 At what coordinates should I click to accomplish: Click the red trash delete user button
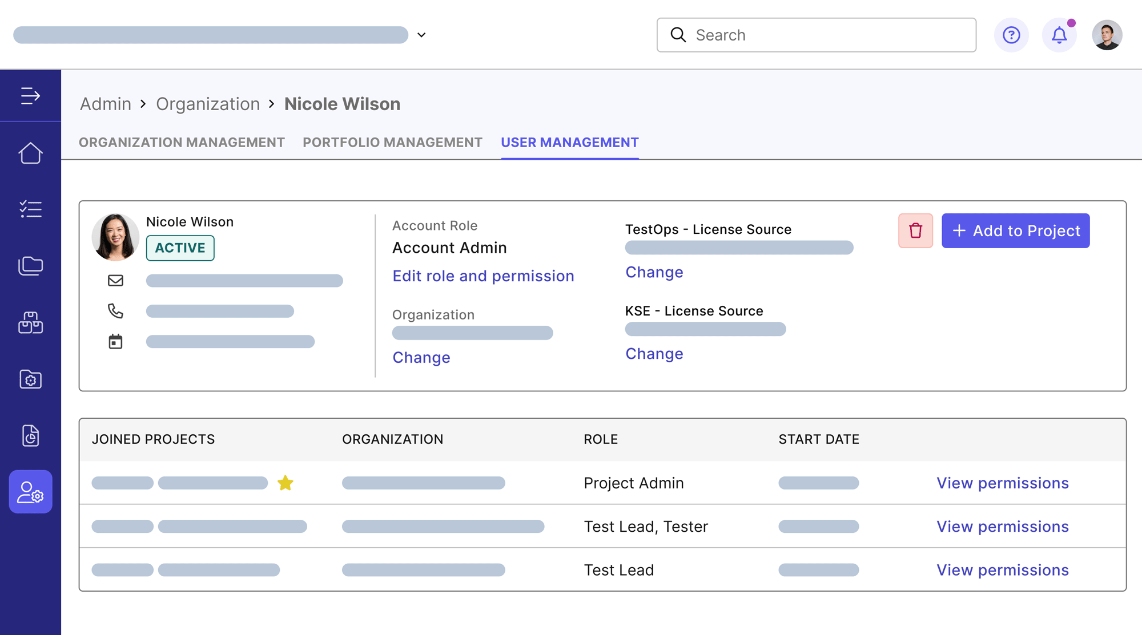click(x=915, y=230)
